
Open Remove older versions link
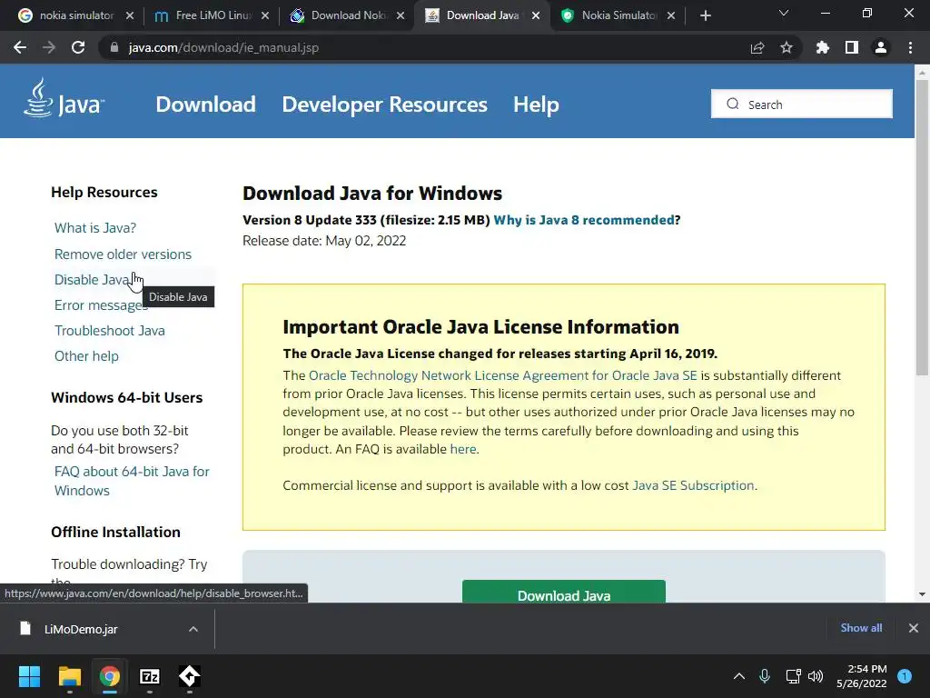click(123, 254)
